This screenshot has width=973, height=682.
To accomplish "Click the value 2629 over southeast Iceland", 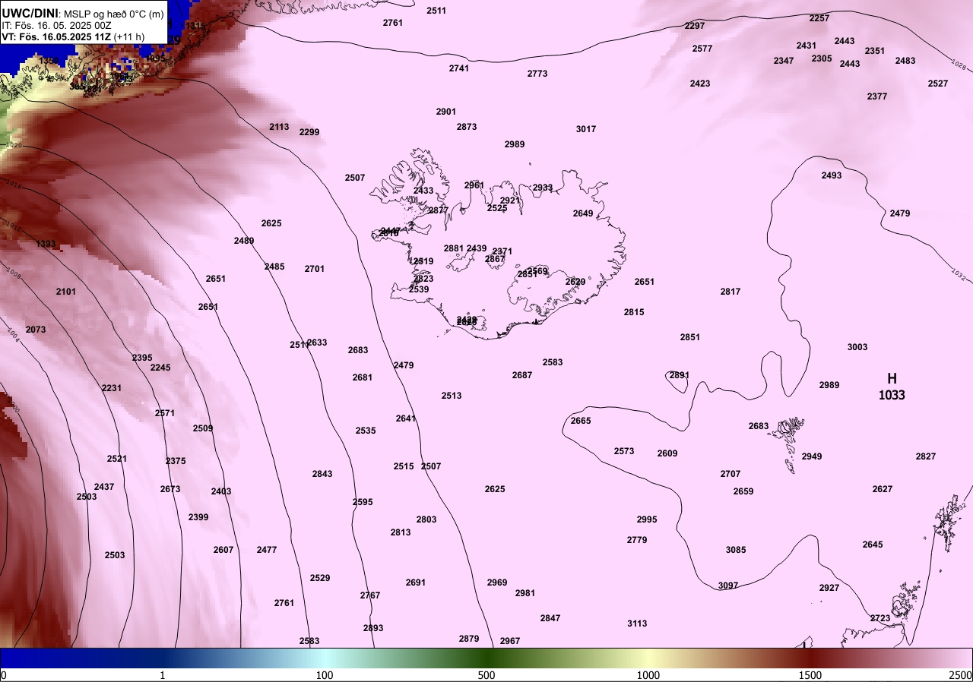I will pos(575,282).
